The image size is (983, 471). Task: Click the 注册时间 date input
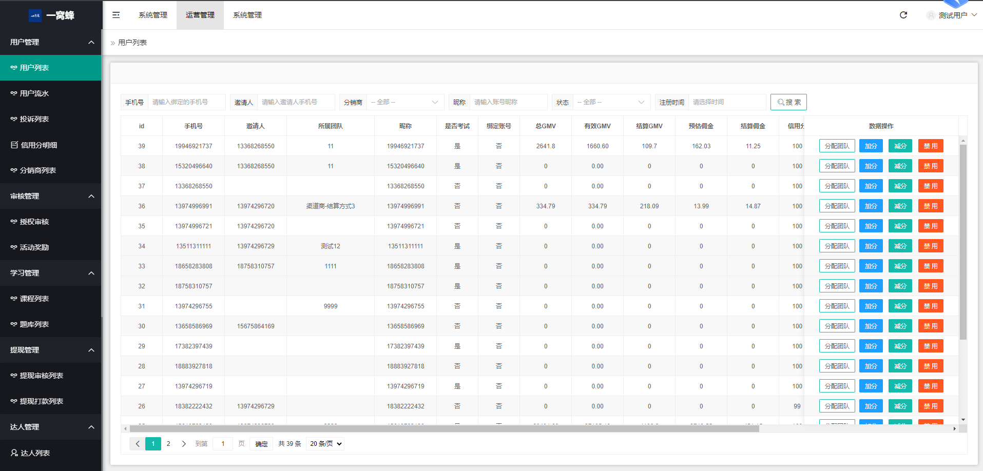pos(727,102)
